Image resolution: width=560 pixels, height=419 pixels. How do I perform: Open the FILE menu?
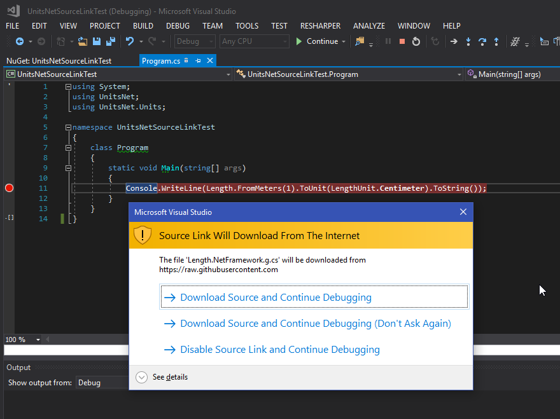click(x=13, y=26)
